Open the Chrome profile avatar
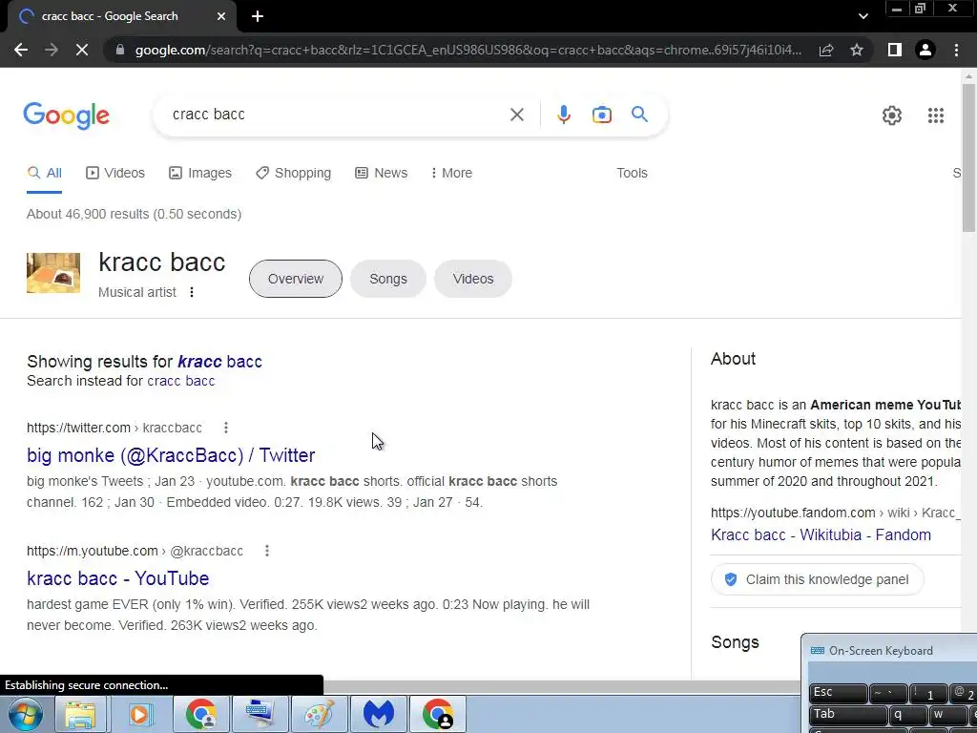This screenshot has height=733, width=977. 925,50
